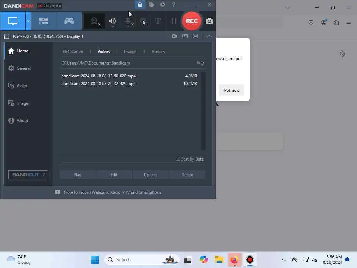Screen dimensions: 357x268
Task: Select game recording mode
Action: pos(69,21)
